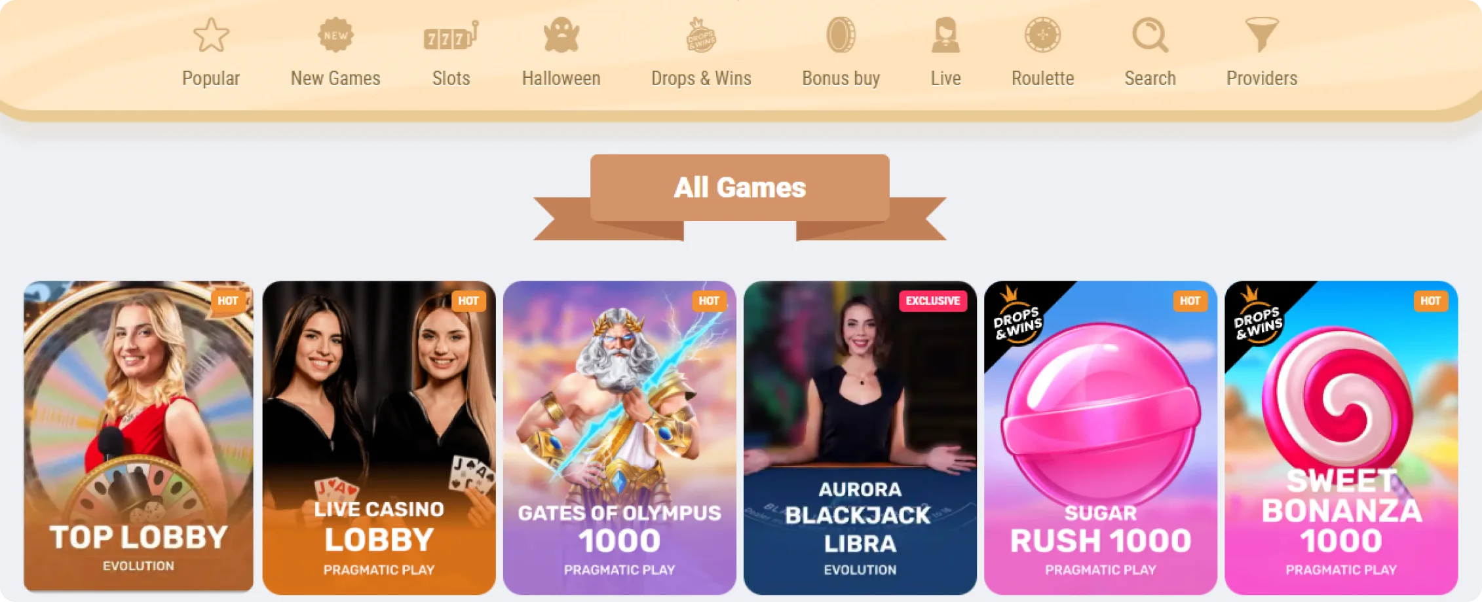
Task: Open New Games badge icon
Action: point(335,35)
